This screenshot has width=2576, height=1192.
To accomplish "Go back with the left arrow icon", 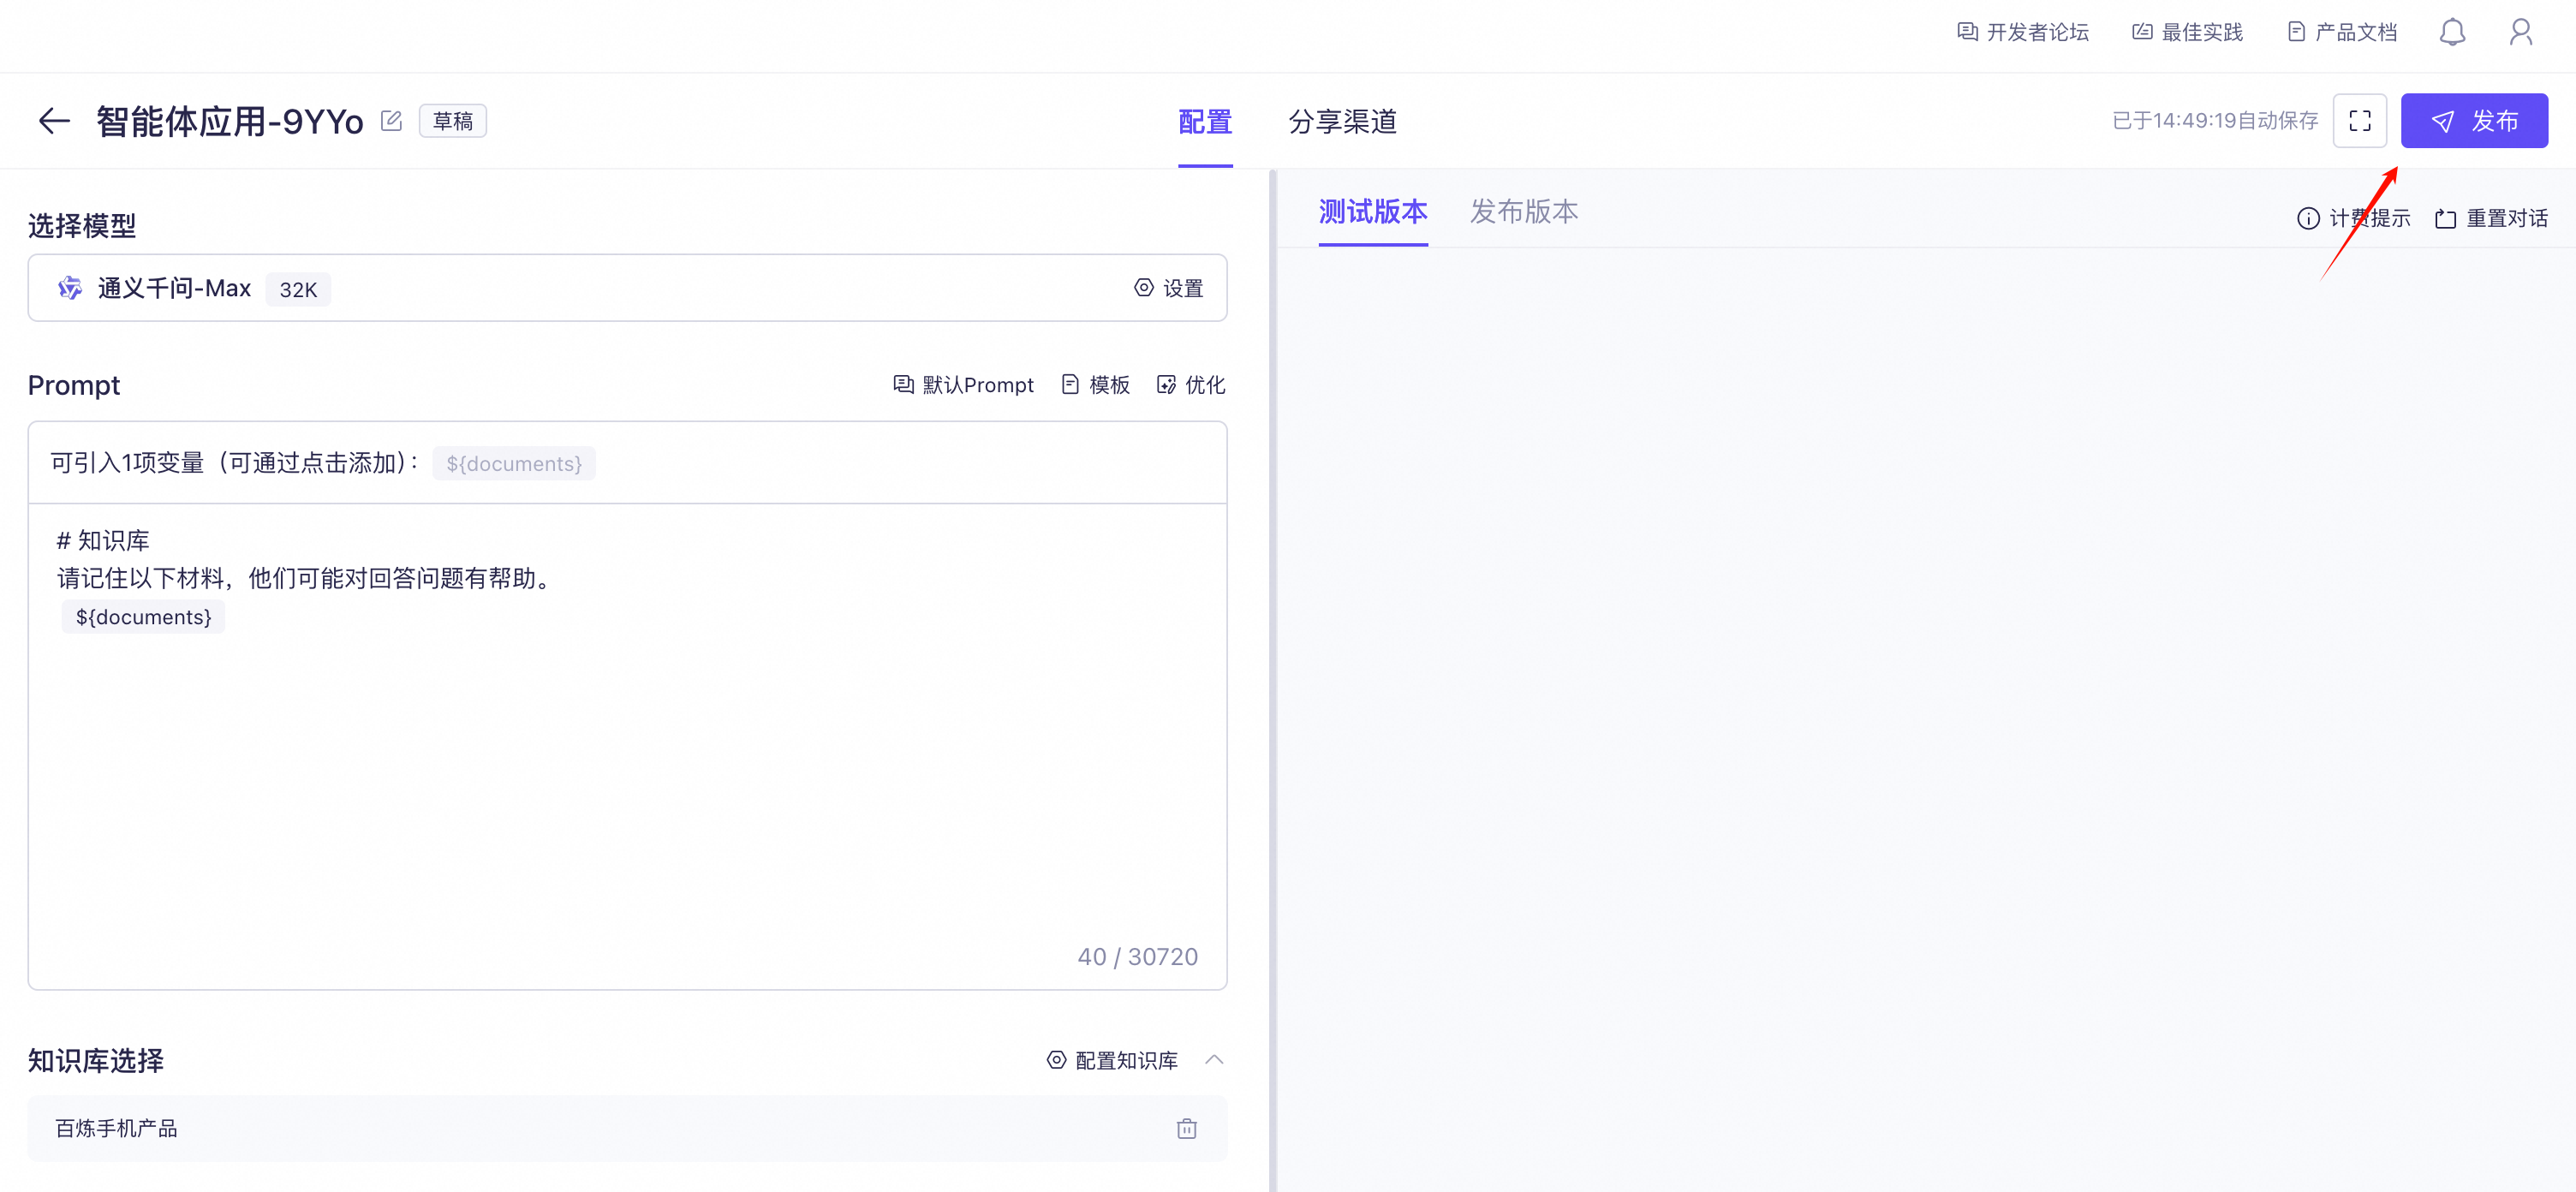I will pos(54,121).
